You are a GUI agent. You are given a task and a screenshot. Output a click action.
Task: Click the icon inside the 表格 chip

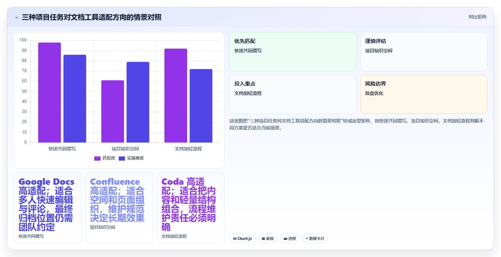[263, 239]
